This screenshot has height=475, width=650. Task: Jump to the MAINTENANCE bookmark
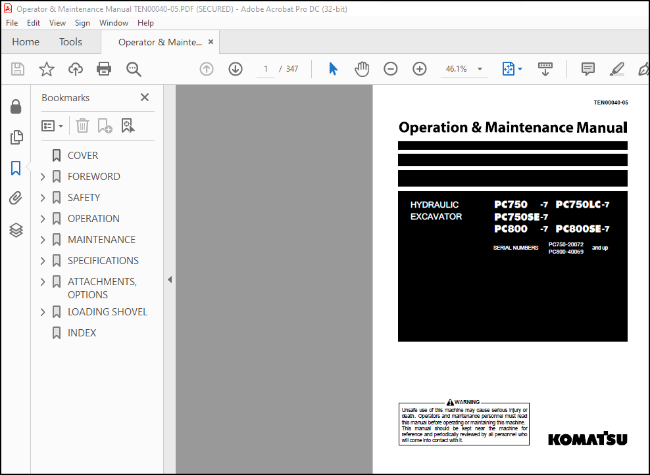click(101, 240)
